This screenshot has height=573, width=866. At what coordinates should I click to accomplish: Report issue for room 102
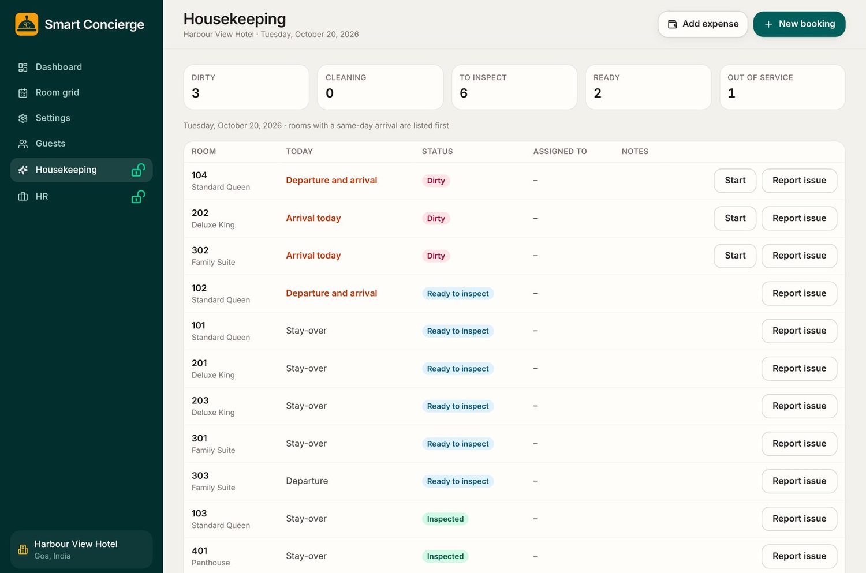pyautogui.click(x=799, y=293)
